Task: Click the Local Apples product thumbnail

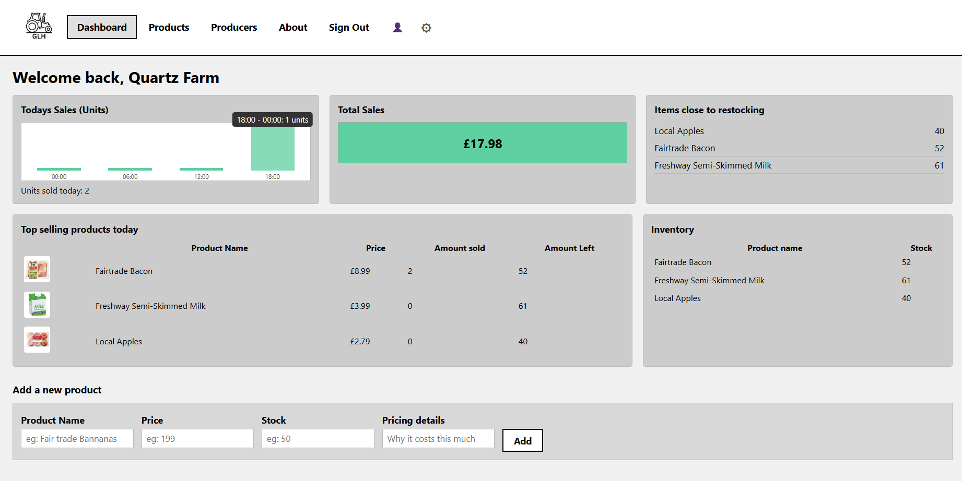Action: click(x=37, y=340)
